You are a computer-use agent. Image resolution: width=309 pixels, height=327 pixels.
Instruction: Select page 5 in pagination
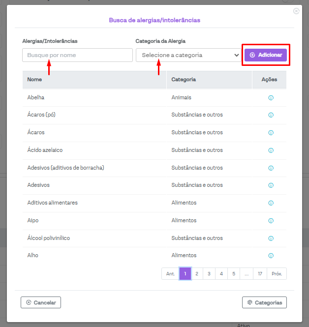click(x=234, y=274)
